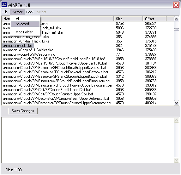Click offset value 381134

pos(151,63)
